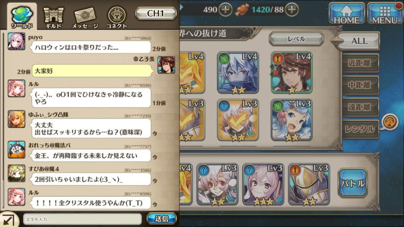Screen dimensions: 404x227
Task: Add currency with plus beside 490
Action: (226, 10)
